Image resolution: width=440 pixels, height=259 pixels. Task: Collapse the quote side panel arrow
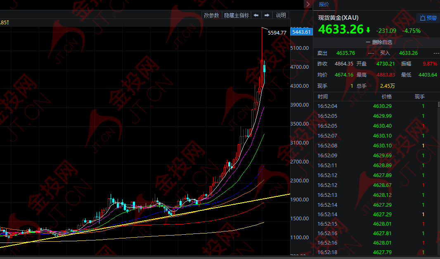tap(308, 4)
